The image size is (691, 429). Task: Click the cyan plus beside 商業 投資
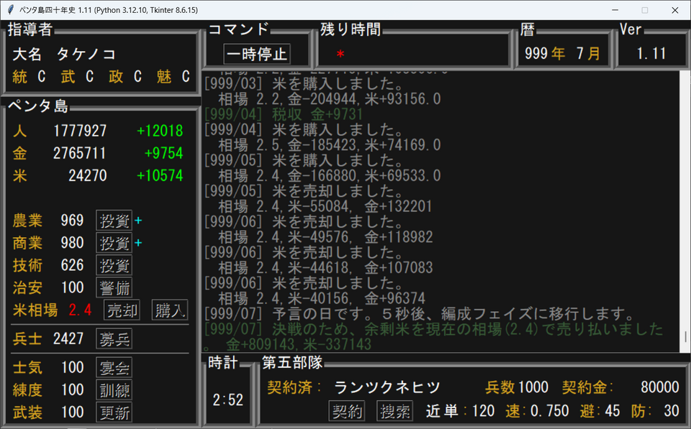click(138, 243)
